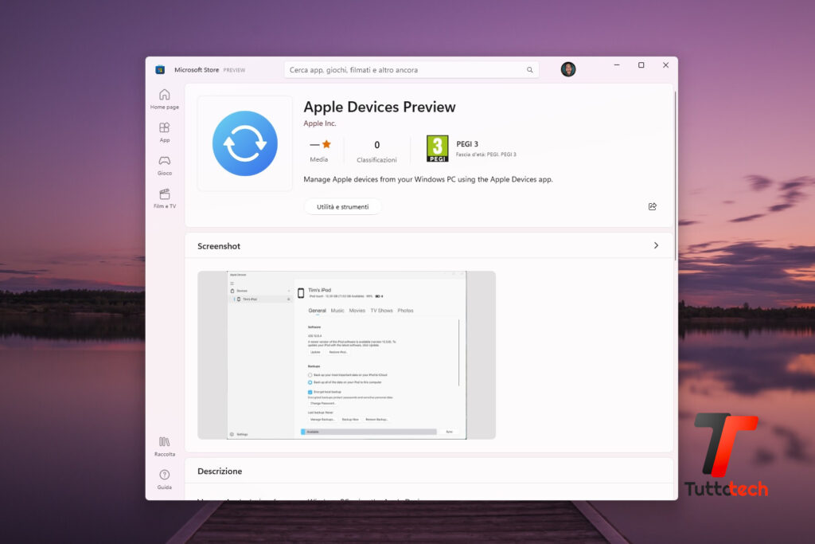Image resolution: width=815 pixels, height=544 pixels.
Task: Click the PEGI 3 rating badge
Action: (436, 149)
